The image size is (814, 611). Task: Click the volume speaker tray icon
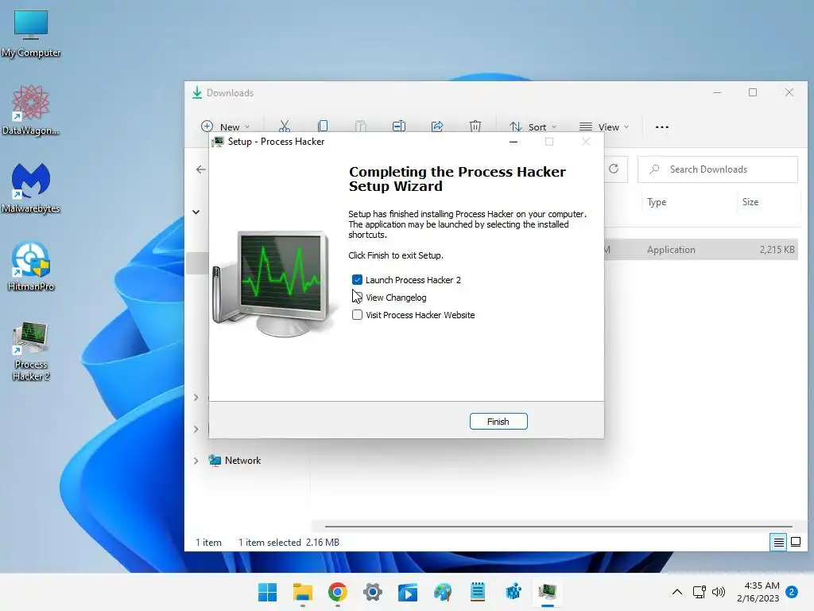click(719, 592)
